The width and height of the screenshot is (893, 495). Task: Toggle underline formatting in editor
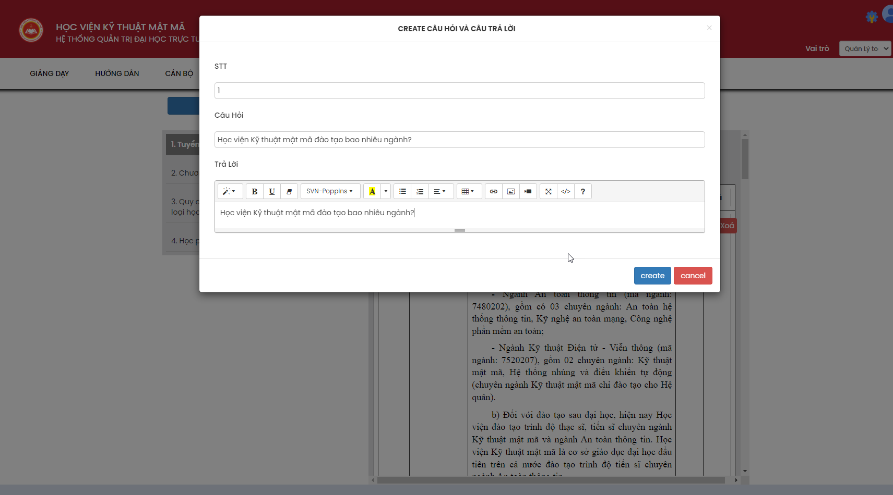point(272,191)
